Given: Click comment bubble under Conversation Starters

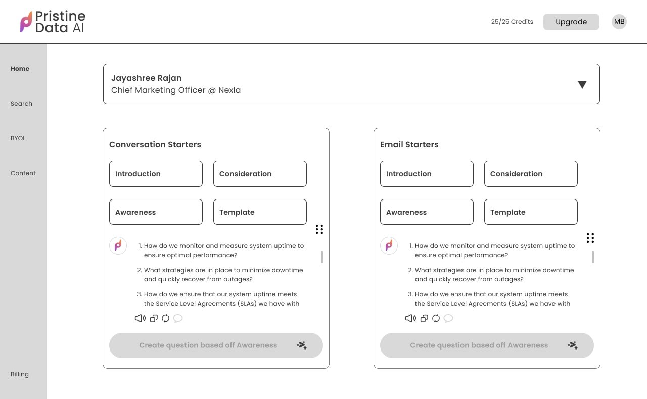Looking at the screenshot, I should tap(178, 318).
